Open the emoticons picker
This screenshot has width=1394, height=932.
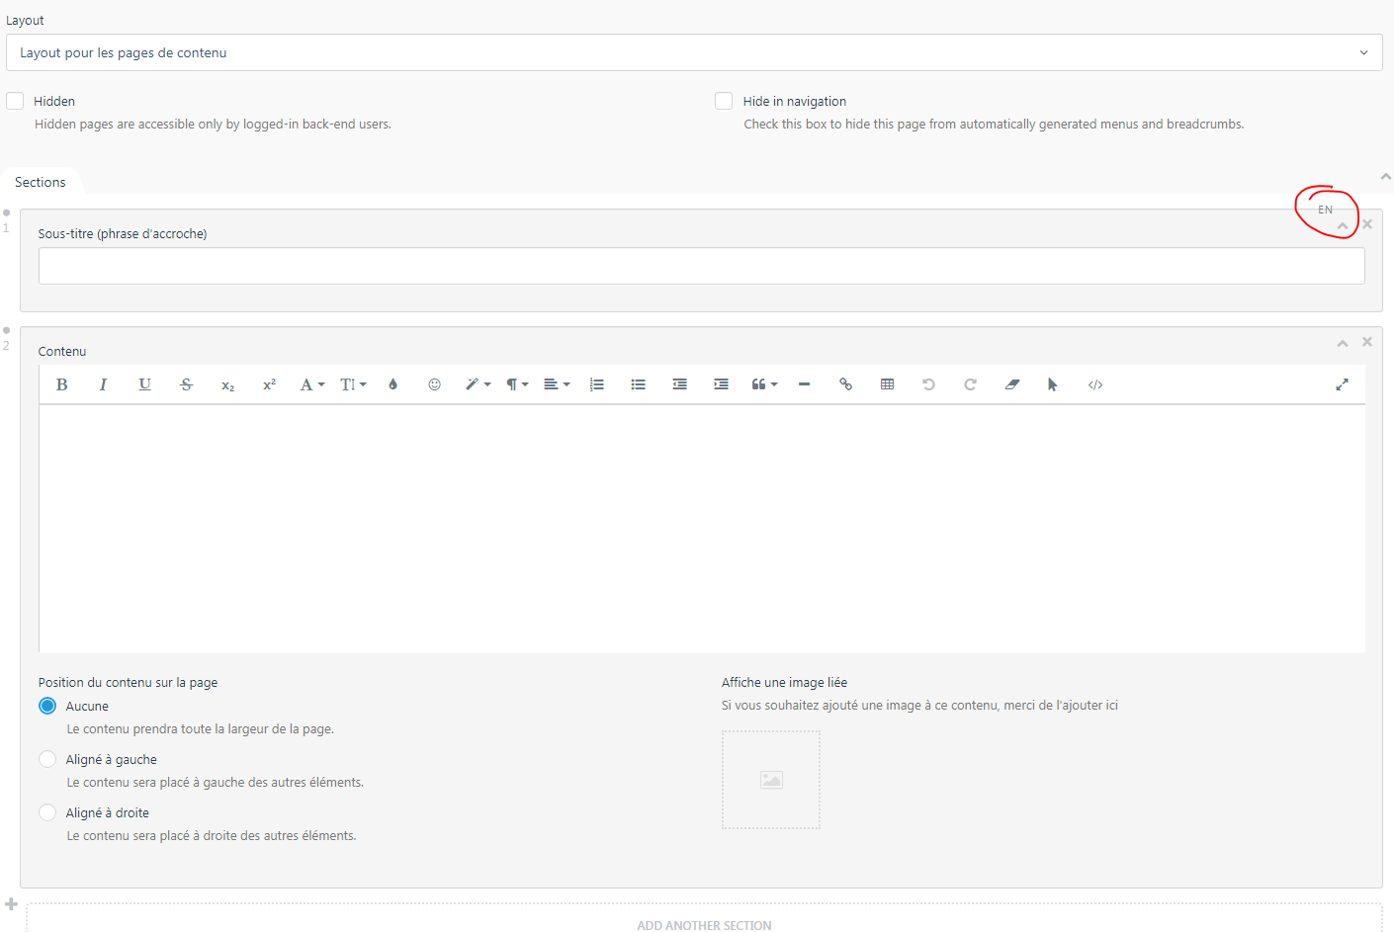click(x=434, y=384)
